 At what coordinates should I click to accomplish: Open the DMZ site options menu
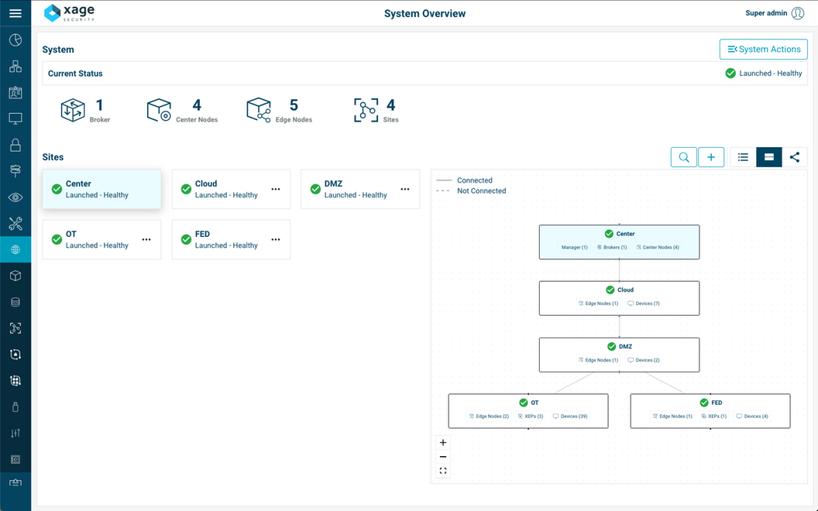click(x=405, y=189)
